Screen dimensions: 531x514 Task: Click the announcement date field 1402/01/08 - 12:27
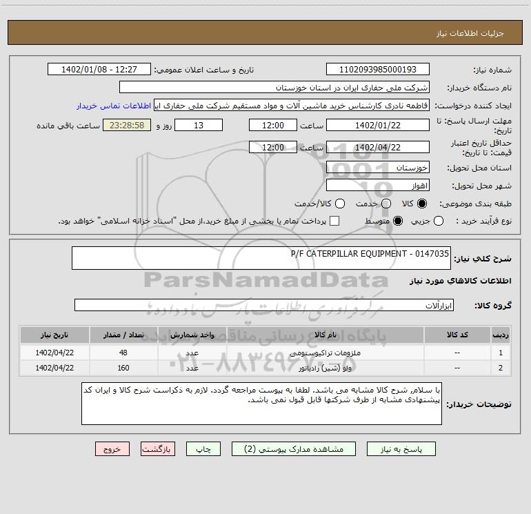[x=99, y=70]
